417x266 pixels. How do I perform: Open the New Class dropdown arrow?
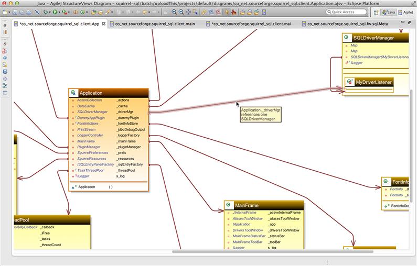tap(87, 12)
